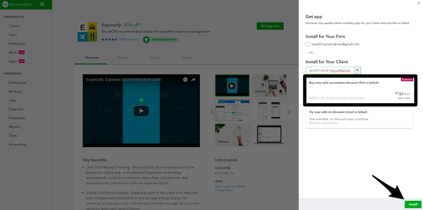This screenshot has height=210, width=423.
Task: Open Sales in the sidebar
Action: click(13, 100)
